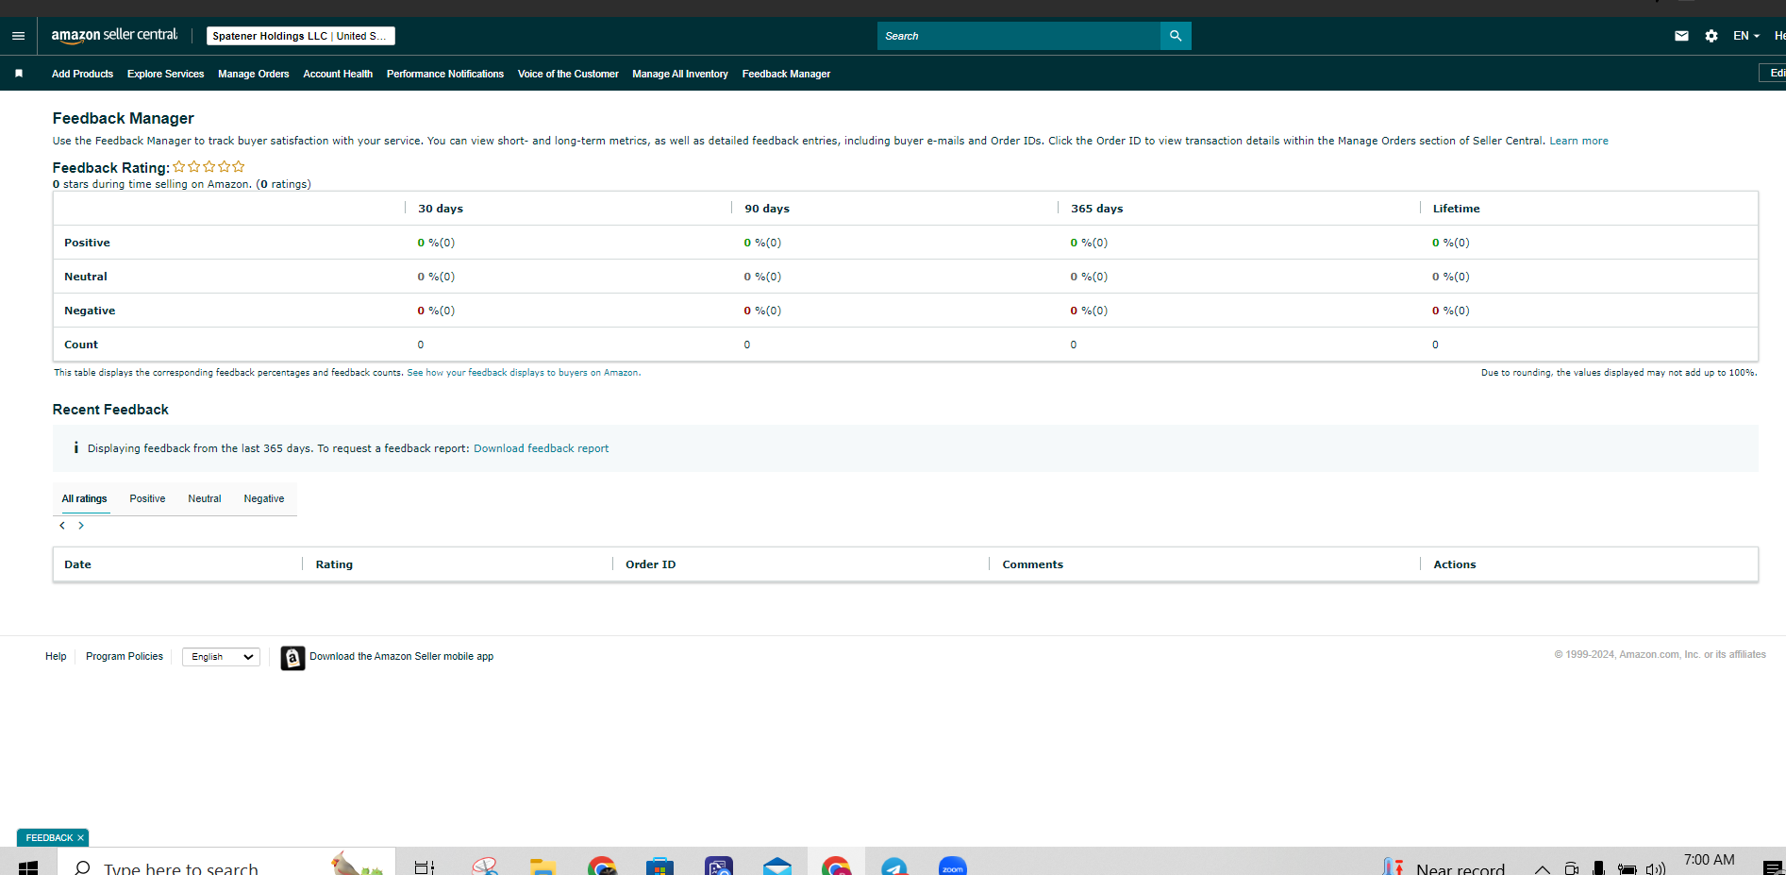The image size is (1786, 875).
Task: Switch to the Neutral feedback tab
Action: [x=204, y=498]
